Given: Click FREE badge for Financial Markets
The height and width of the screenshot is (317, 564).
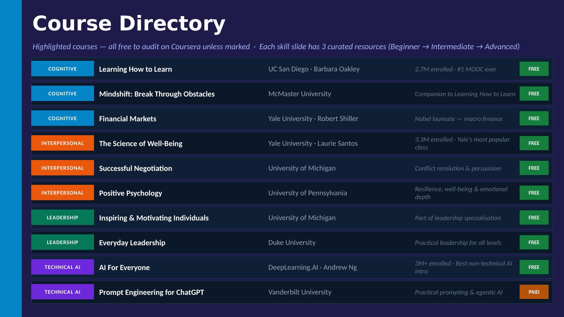Looking at the screenshot, I should coord(534,118).
